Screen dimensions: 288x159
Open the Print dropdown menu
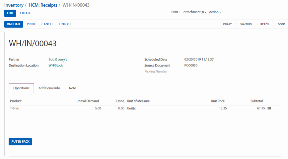pos(176,12)
